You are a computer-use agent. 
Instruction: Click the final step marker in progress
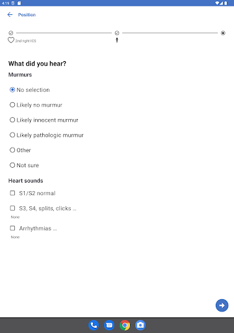click(223, 33)
